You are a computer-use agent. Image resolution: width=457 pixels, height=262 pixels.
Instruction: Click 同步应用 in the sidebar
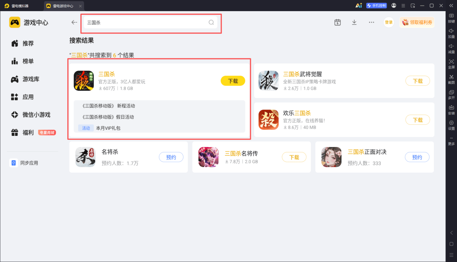coord(24,163)
